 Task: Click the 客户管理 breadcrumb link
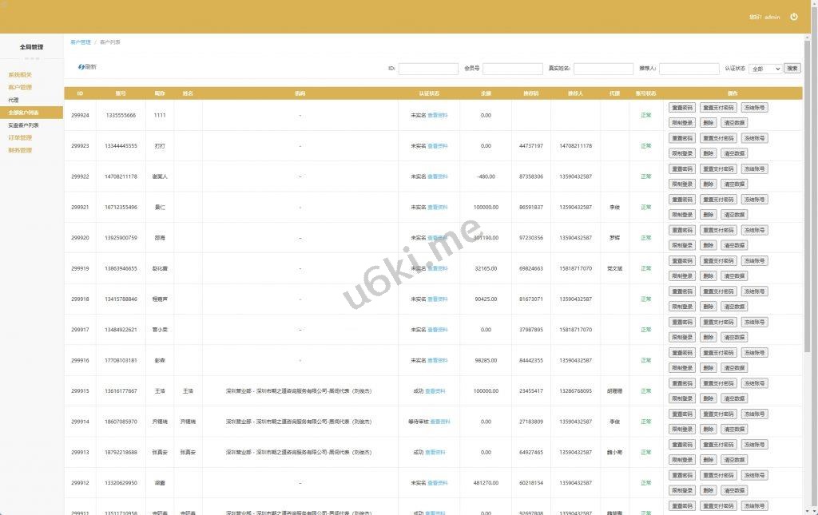81,42
